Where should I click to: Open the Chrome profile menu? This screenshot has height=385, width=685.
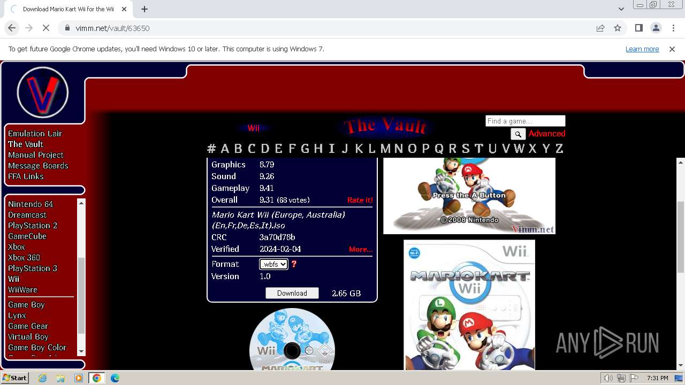656,28
